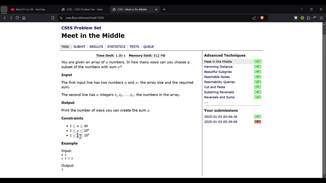
Task: Go back to the previous page
Action: (5, 18)
